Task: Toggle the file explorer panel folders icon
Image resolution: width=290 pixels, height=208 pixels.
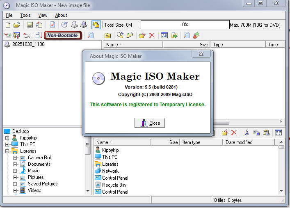Action: click(96, 25)
